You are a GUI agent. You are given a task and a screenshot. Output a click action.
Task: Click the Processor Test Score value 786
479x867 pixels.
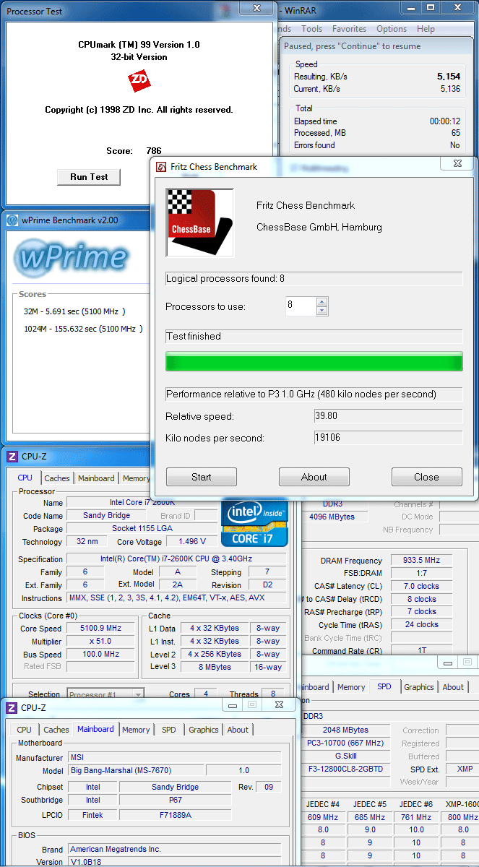(154, 151)
